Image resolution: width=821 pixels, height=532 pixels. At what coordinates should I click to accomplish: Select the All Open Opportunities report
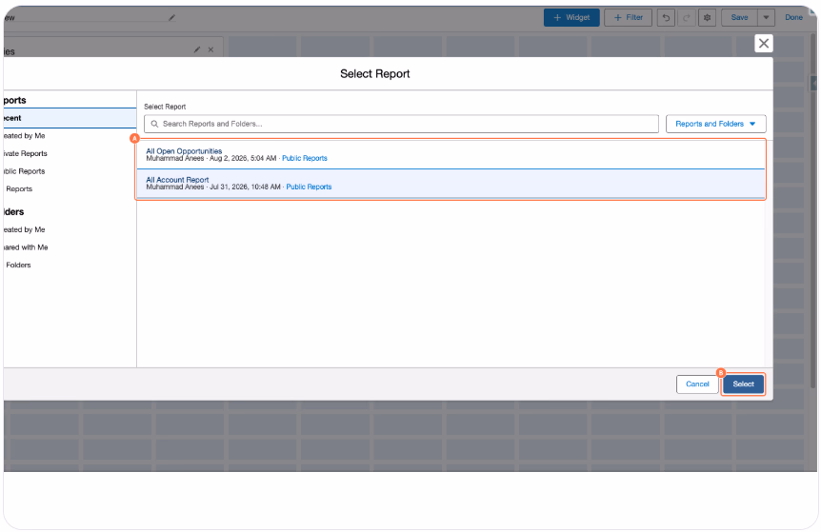[x=451, y=155]
